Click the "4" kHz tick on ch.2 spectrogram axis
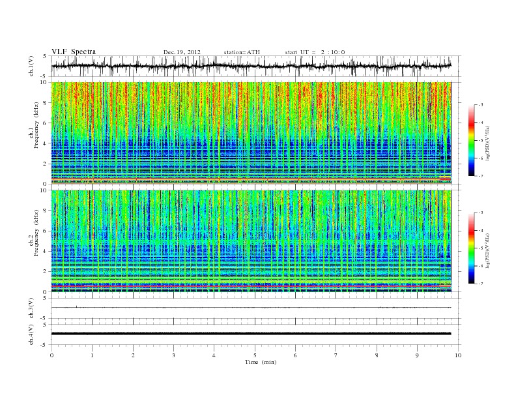Viewport: 516px width, 399px height. point(46,251)
